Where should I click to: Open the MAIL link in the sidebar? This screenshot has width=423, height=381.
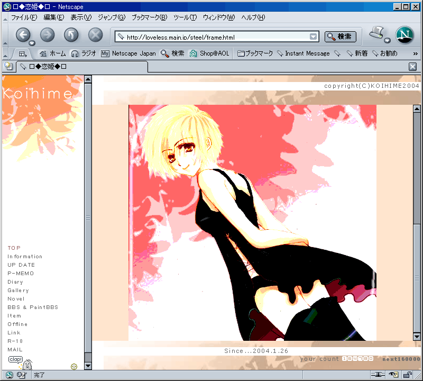point(15,349)
